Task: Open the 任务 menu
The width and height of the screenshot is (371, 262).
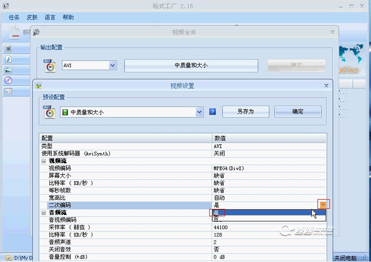Action: click(14, 18)
